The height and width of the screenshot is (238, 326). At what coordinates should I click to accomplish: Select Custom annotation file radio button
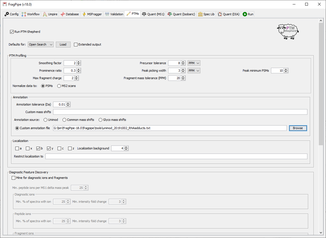pyautogui.click(x=17, y=128)
